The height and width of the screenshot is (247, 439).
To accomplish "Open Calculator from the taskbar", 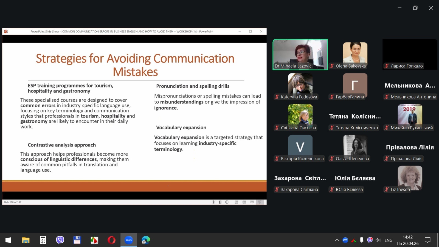I will click(x=43, y=240).
